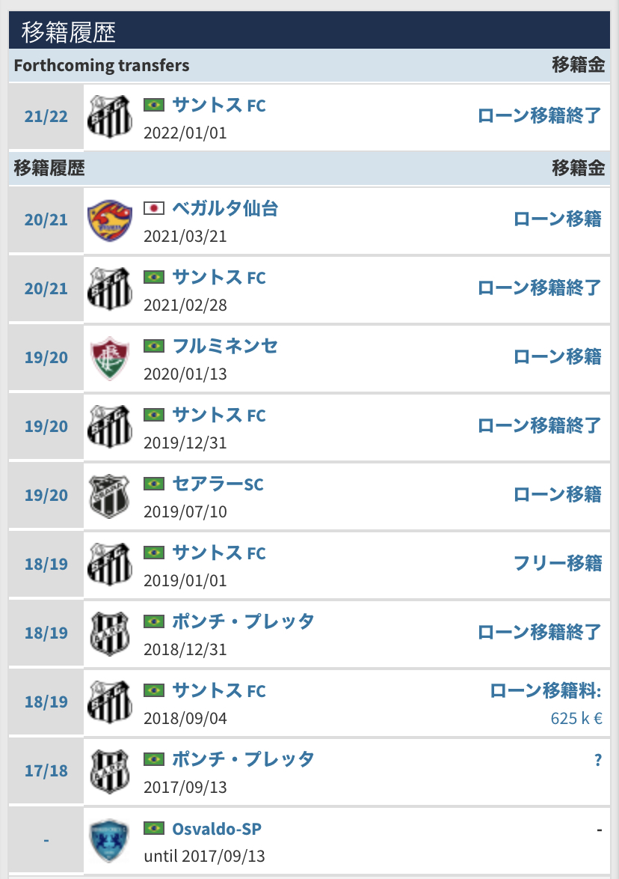The image size is (619, 879).
Task: Open the フルミネンセ club link
Action: click(x=225, y=346)
